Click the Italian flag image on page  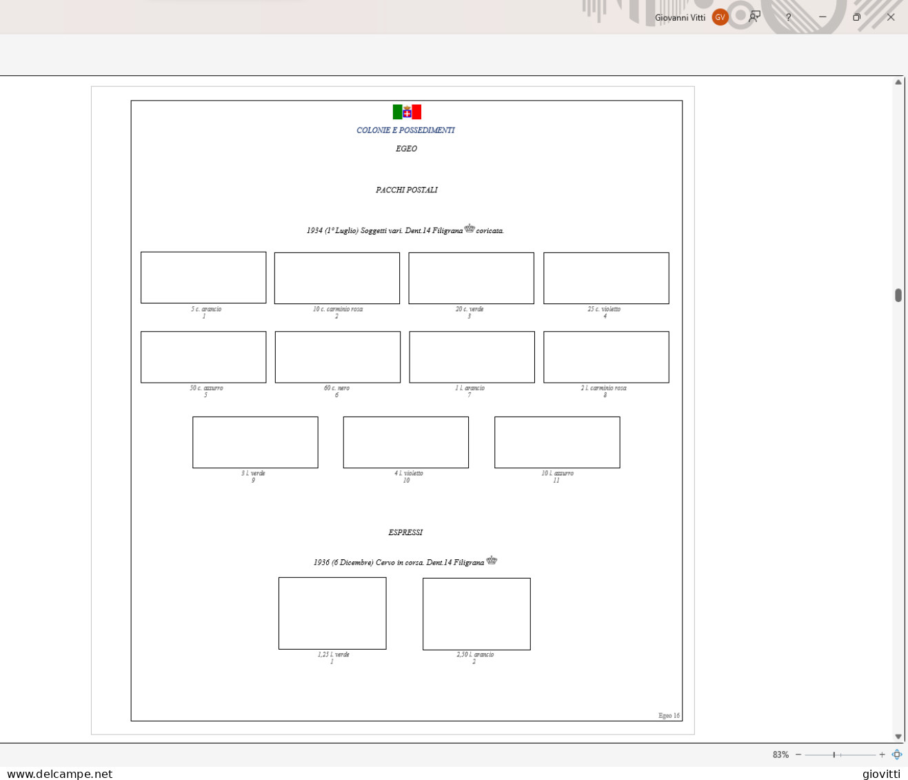click(407, 112)
